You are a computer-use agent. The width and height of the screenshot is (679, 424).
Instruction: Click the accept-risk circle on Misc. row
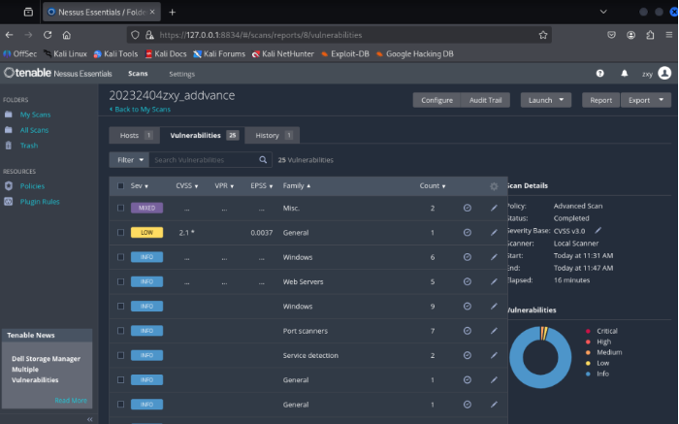[x=468, y=208]
